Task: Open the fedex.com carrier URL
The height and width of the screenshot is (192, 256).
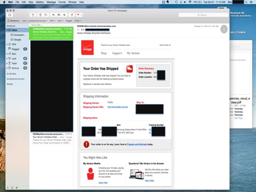Action: coord(118,107)
